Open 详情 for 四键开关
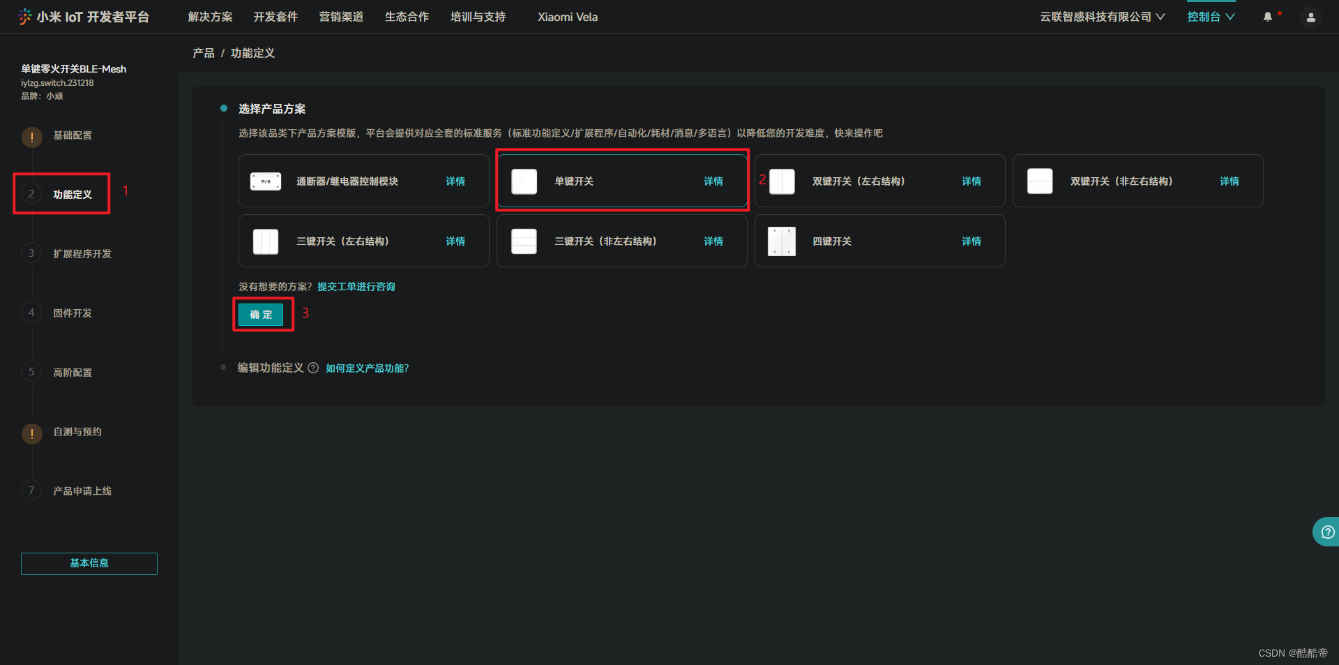The width and height of the screenshot is (1339, 665). (x=971, y=241)
